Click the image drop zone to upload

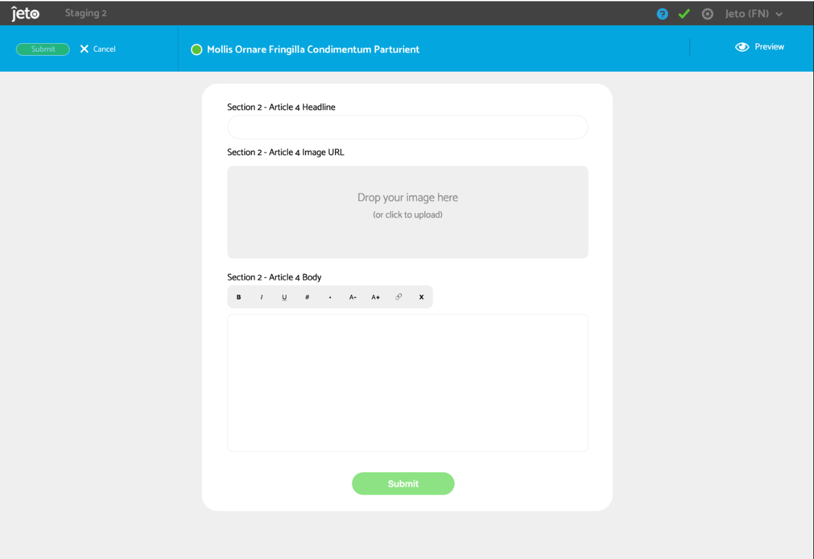coord(407,212)
